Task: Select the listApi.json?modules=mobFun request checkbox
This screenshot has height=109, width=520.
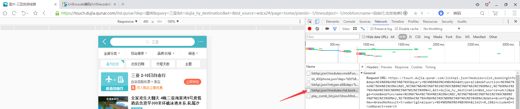Action: (308, 73)
